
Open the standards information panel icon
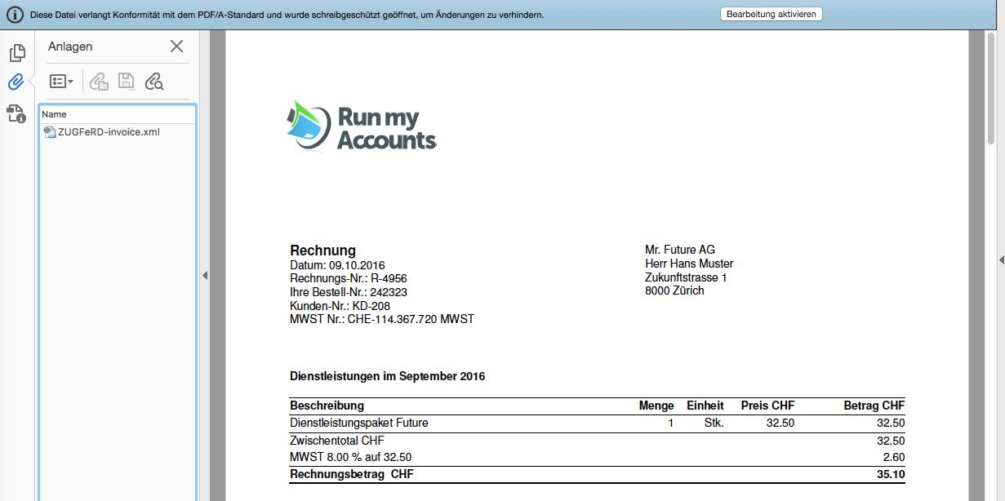click(16, 113)
